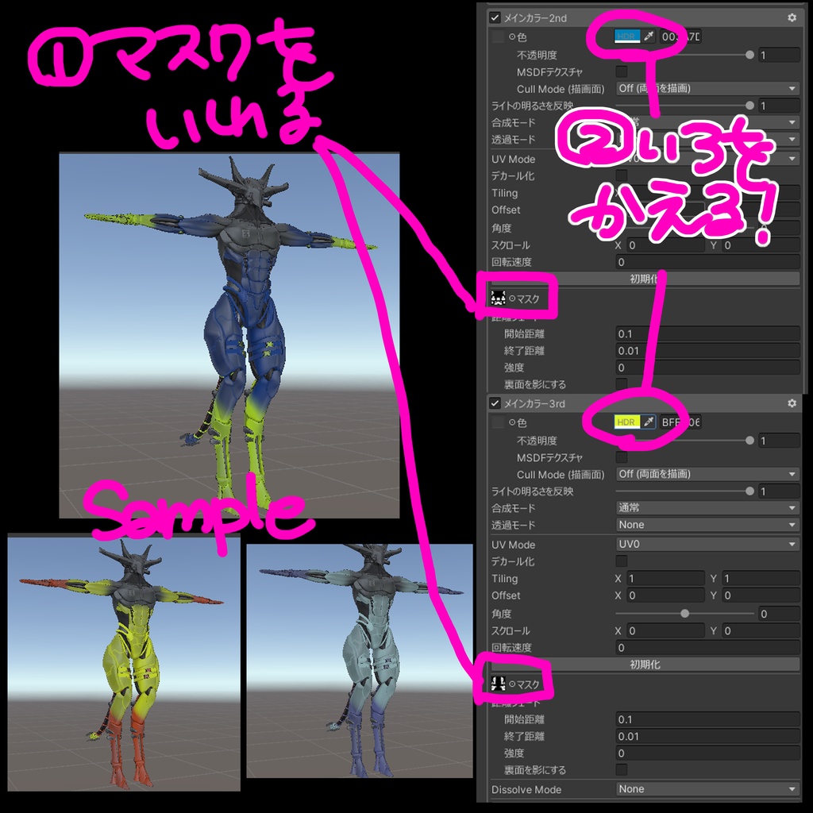Adjust 角度 slider handle in メインカラー3rd
This screenshot has height=813, width=813.
[x=684, y=614]
